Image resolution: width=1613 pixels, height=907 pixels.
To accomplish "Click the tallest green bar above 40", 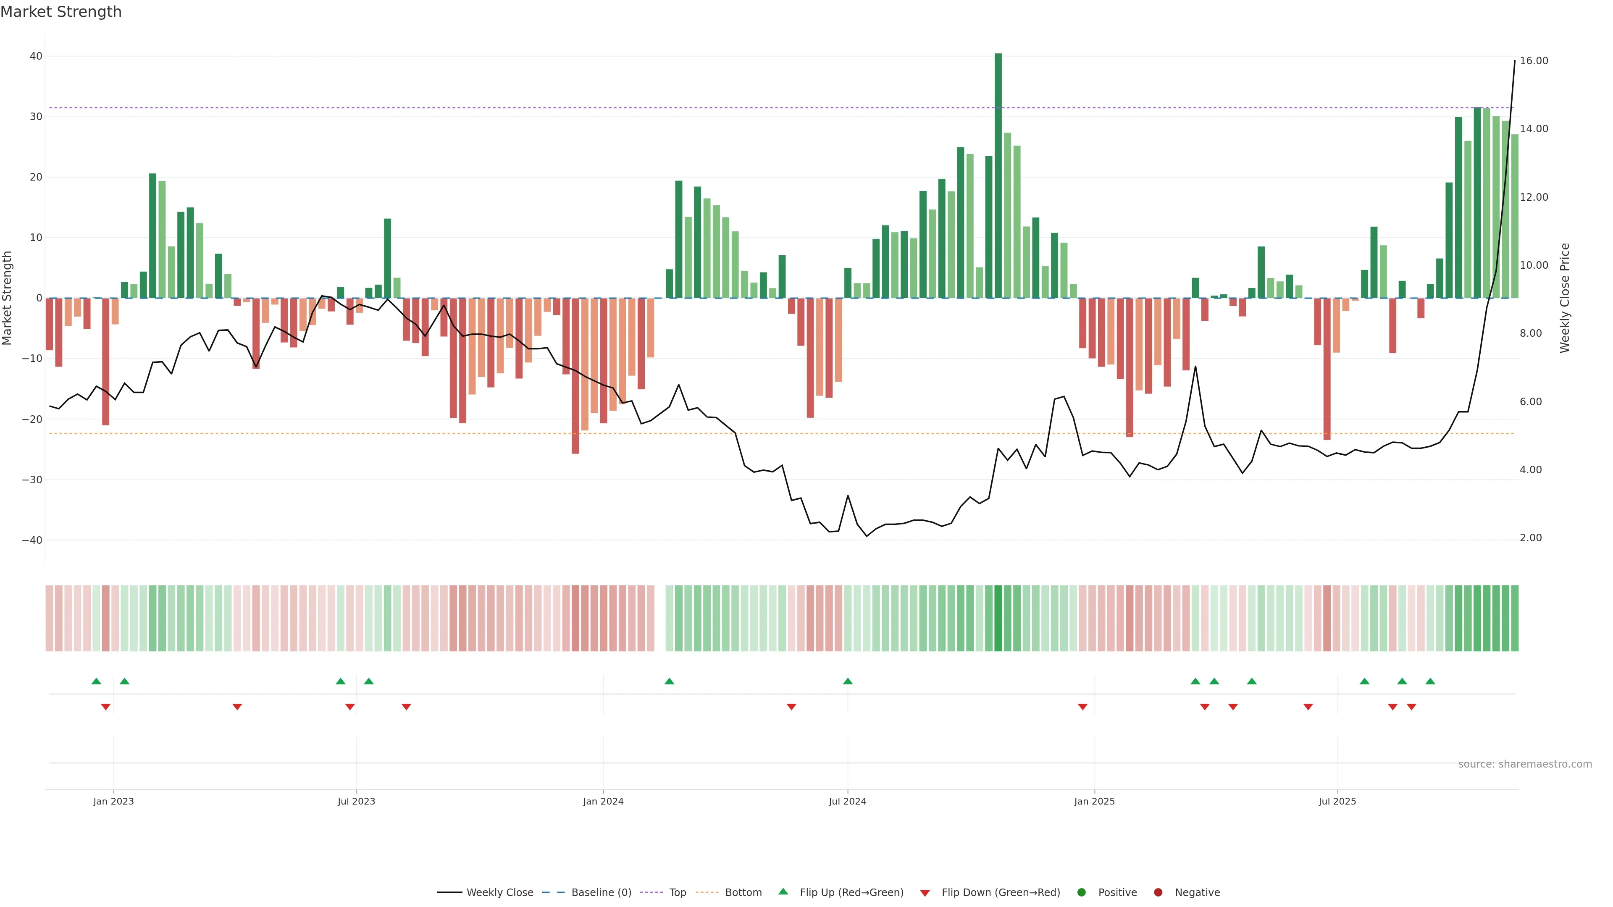I will tap(998, 175).
